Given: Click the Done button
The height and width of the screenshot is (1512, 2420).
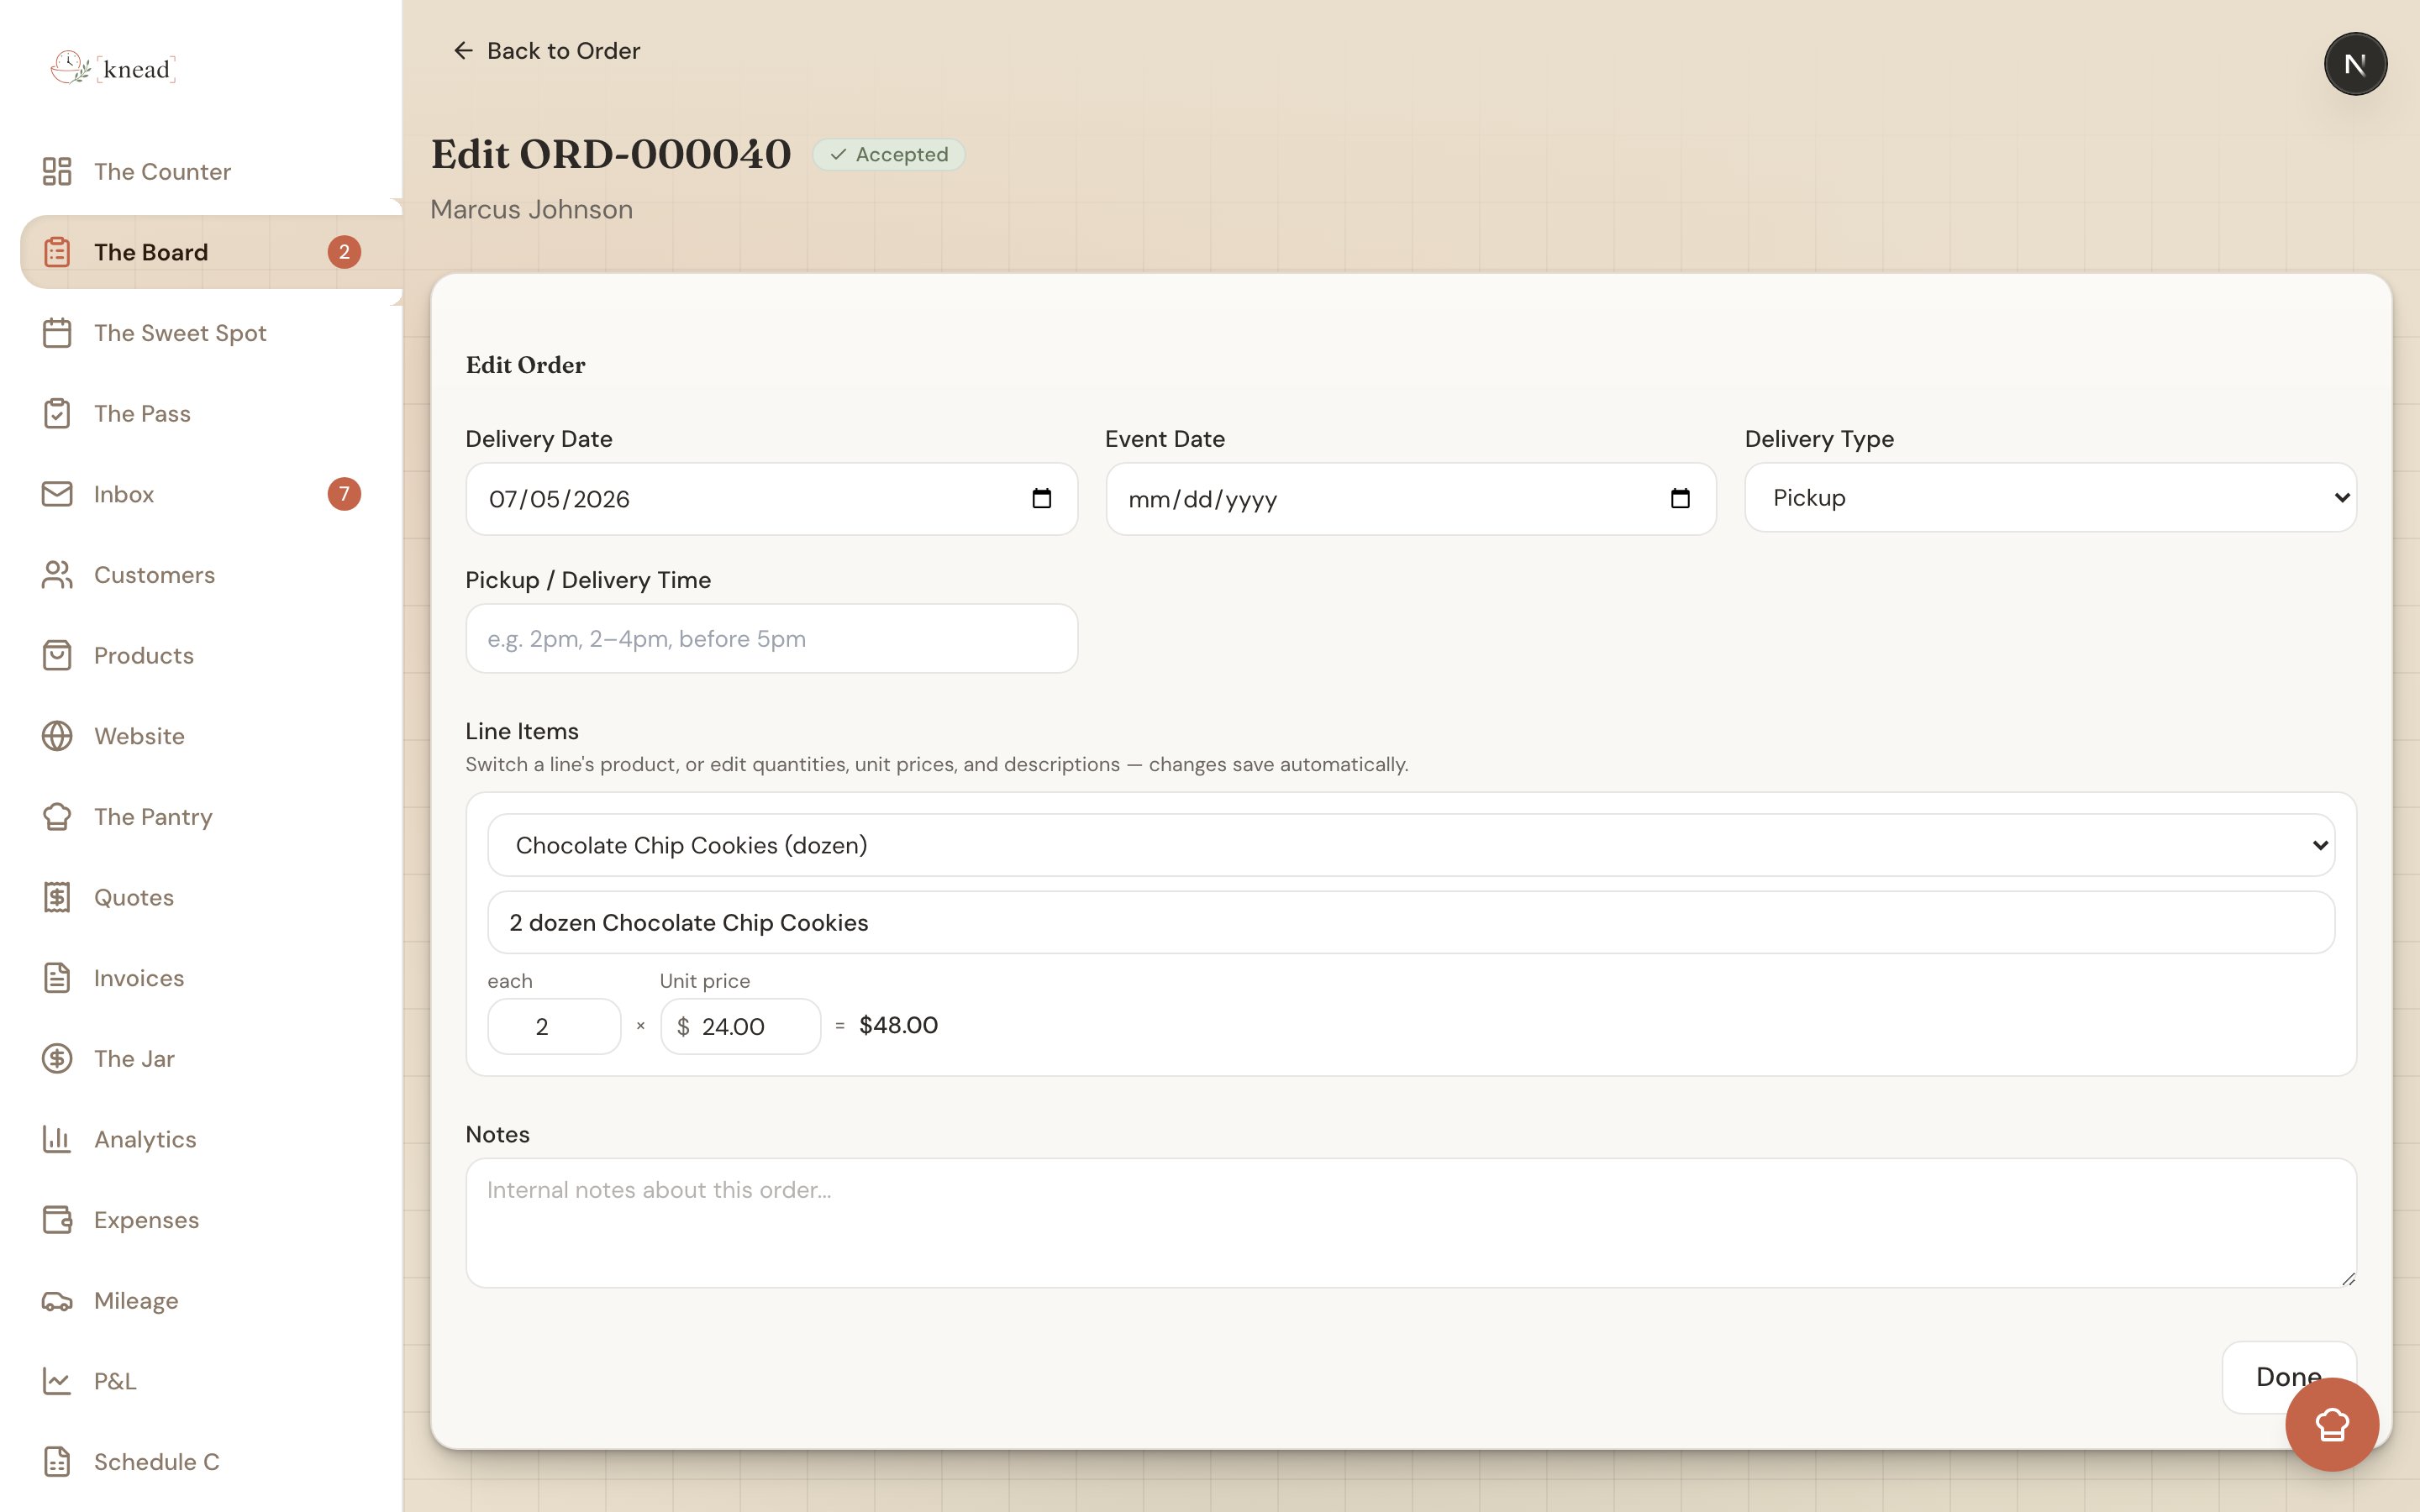Looking at the screenshot, I should click(x=2288, y=1377).
